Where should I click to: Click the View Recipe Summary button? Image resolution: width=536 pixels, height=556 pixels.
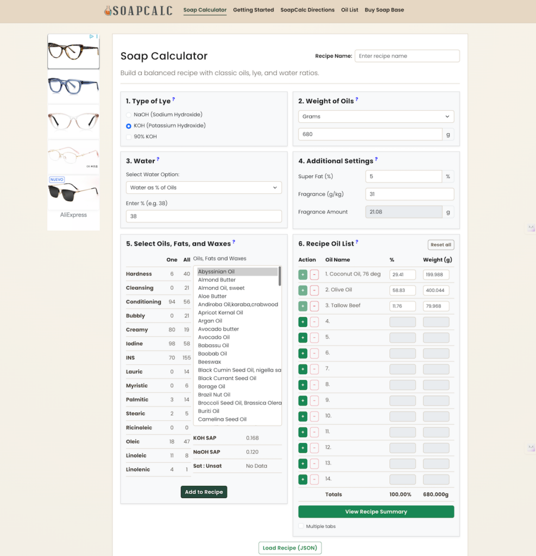[x=376, y=511]
